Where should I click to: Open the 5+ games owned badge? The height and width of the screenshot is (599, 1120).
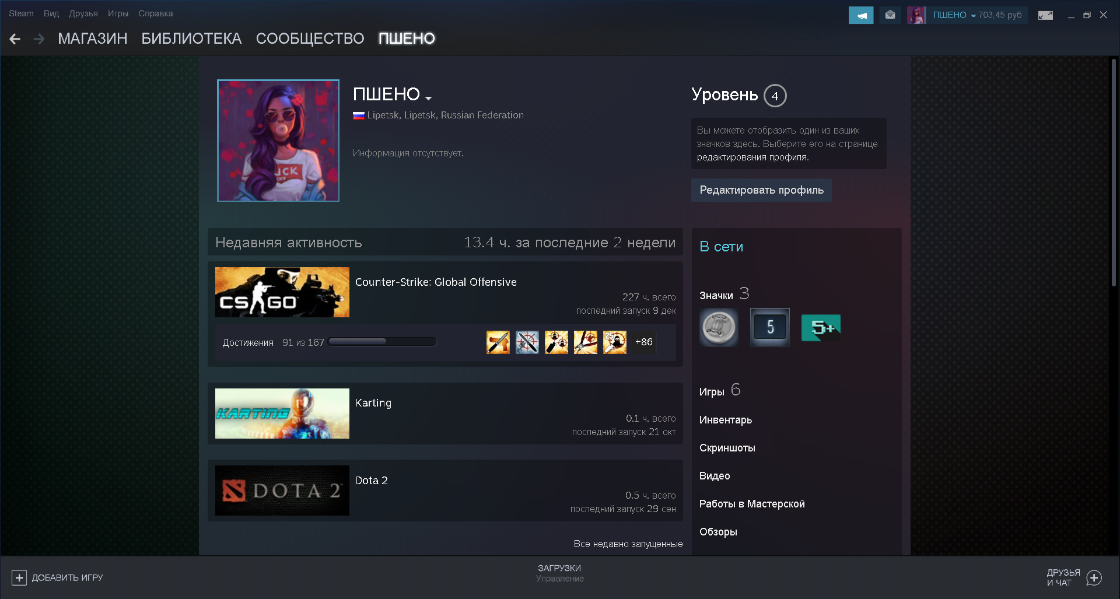[x=821, y=327]
